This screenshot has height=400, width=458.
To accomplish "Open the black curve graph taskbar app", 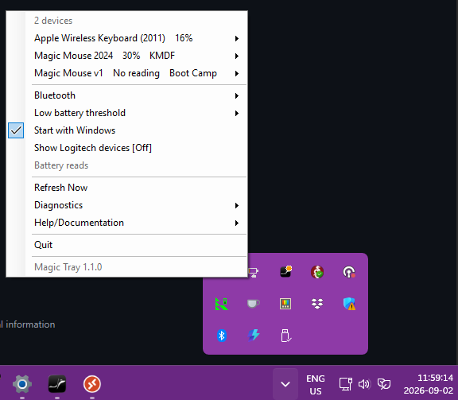I will [x=57, y=384].
